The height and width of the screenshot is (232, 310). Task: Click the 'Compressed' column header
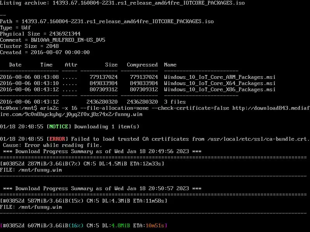(x=142, y=65)
